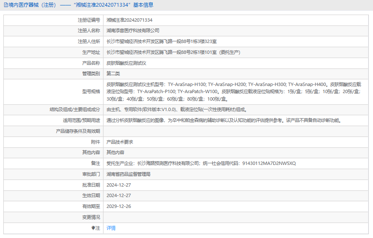Click production address ending 1楼101室（委托生产）

(173, 52)
